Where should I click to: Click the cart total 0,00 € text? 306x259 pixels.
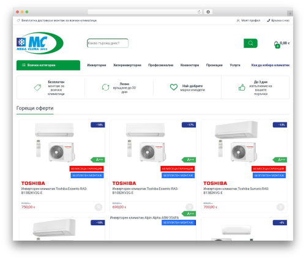point(285,43)
